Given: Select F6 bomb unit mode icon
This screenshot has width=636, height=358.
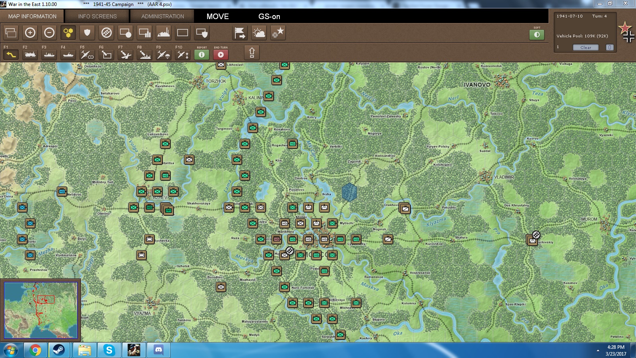Looking at the screenshot, I should pos(107,54).
